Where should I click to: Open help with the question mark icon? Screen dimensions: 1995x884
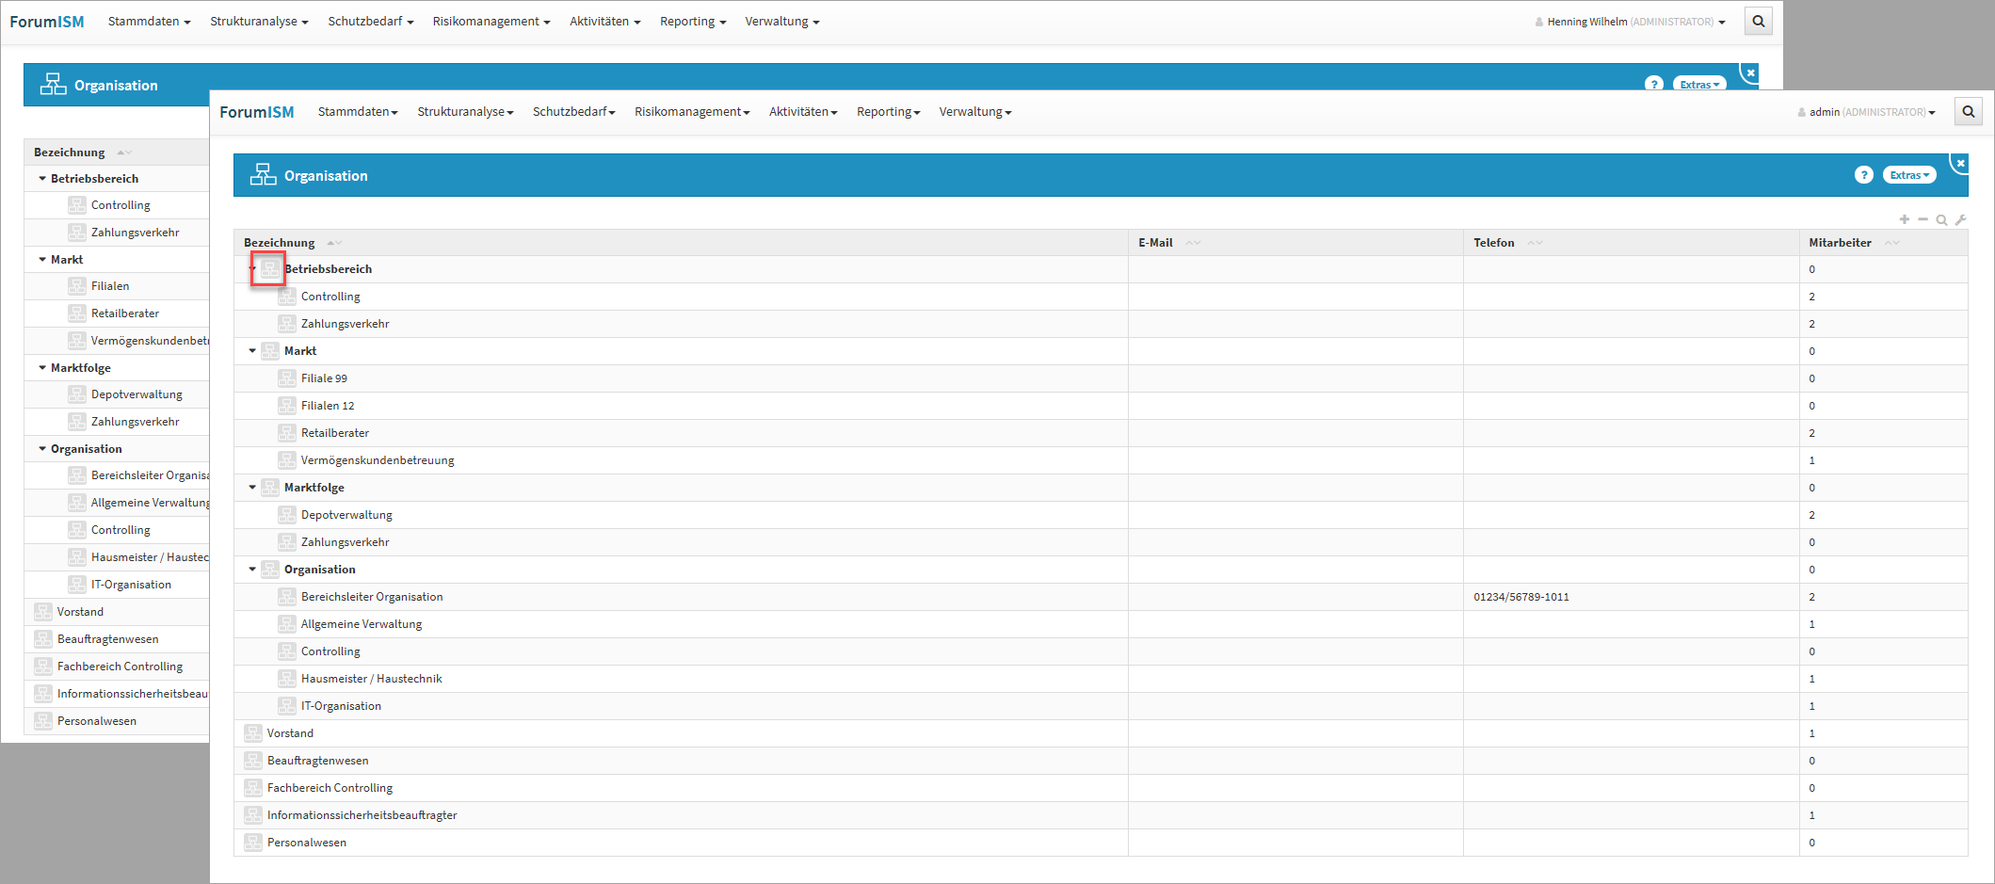pyautogui.click(x=1863, y=175)
